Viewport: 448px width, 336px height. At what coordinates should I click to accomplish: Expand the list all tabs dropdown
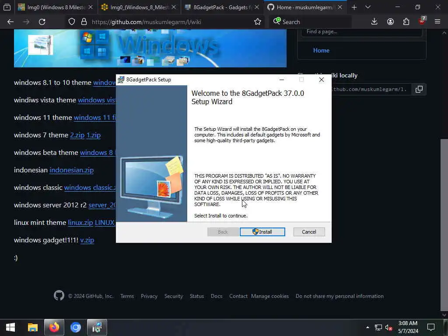point(367,7)
